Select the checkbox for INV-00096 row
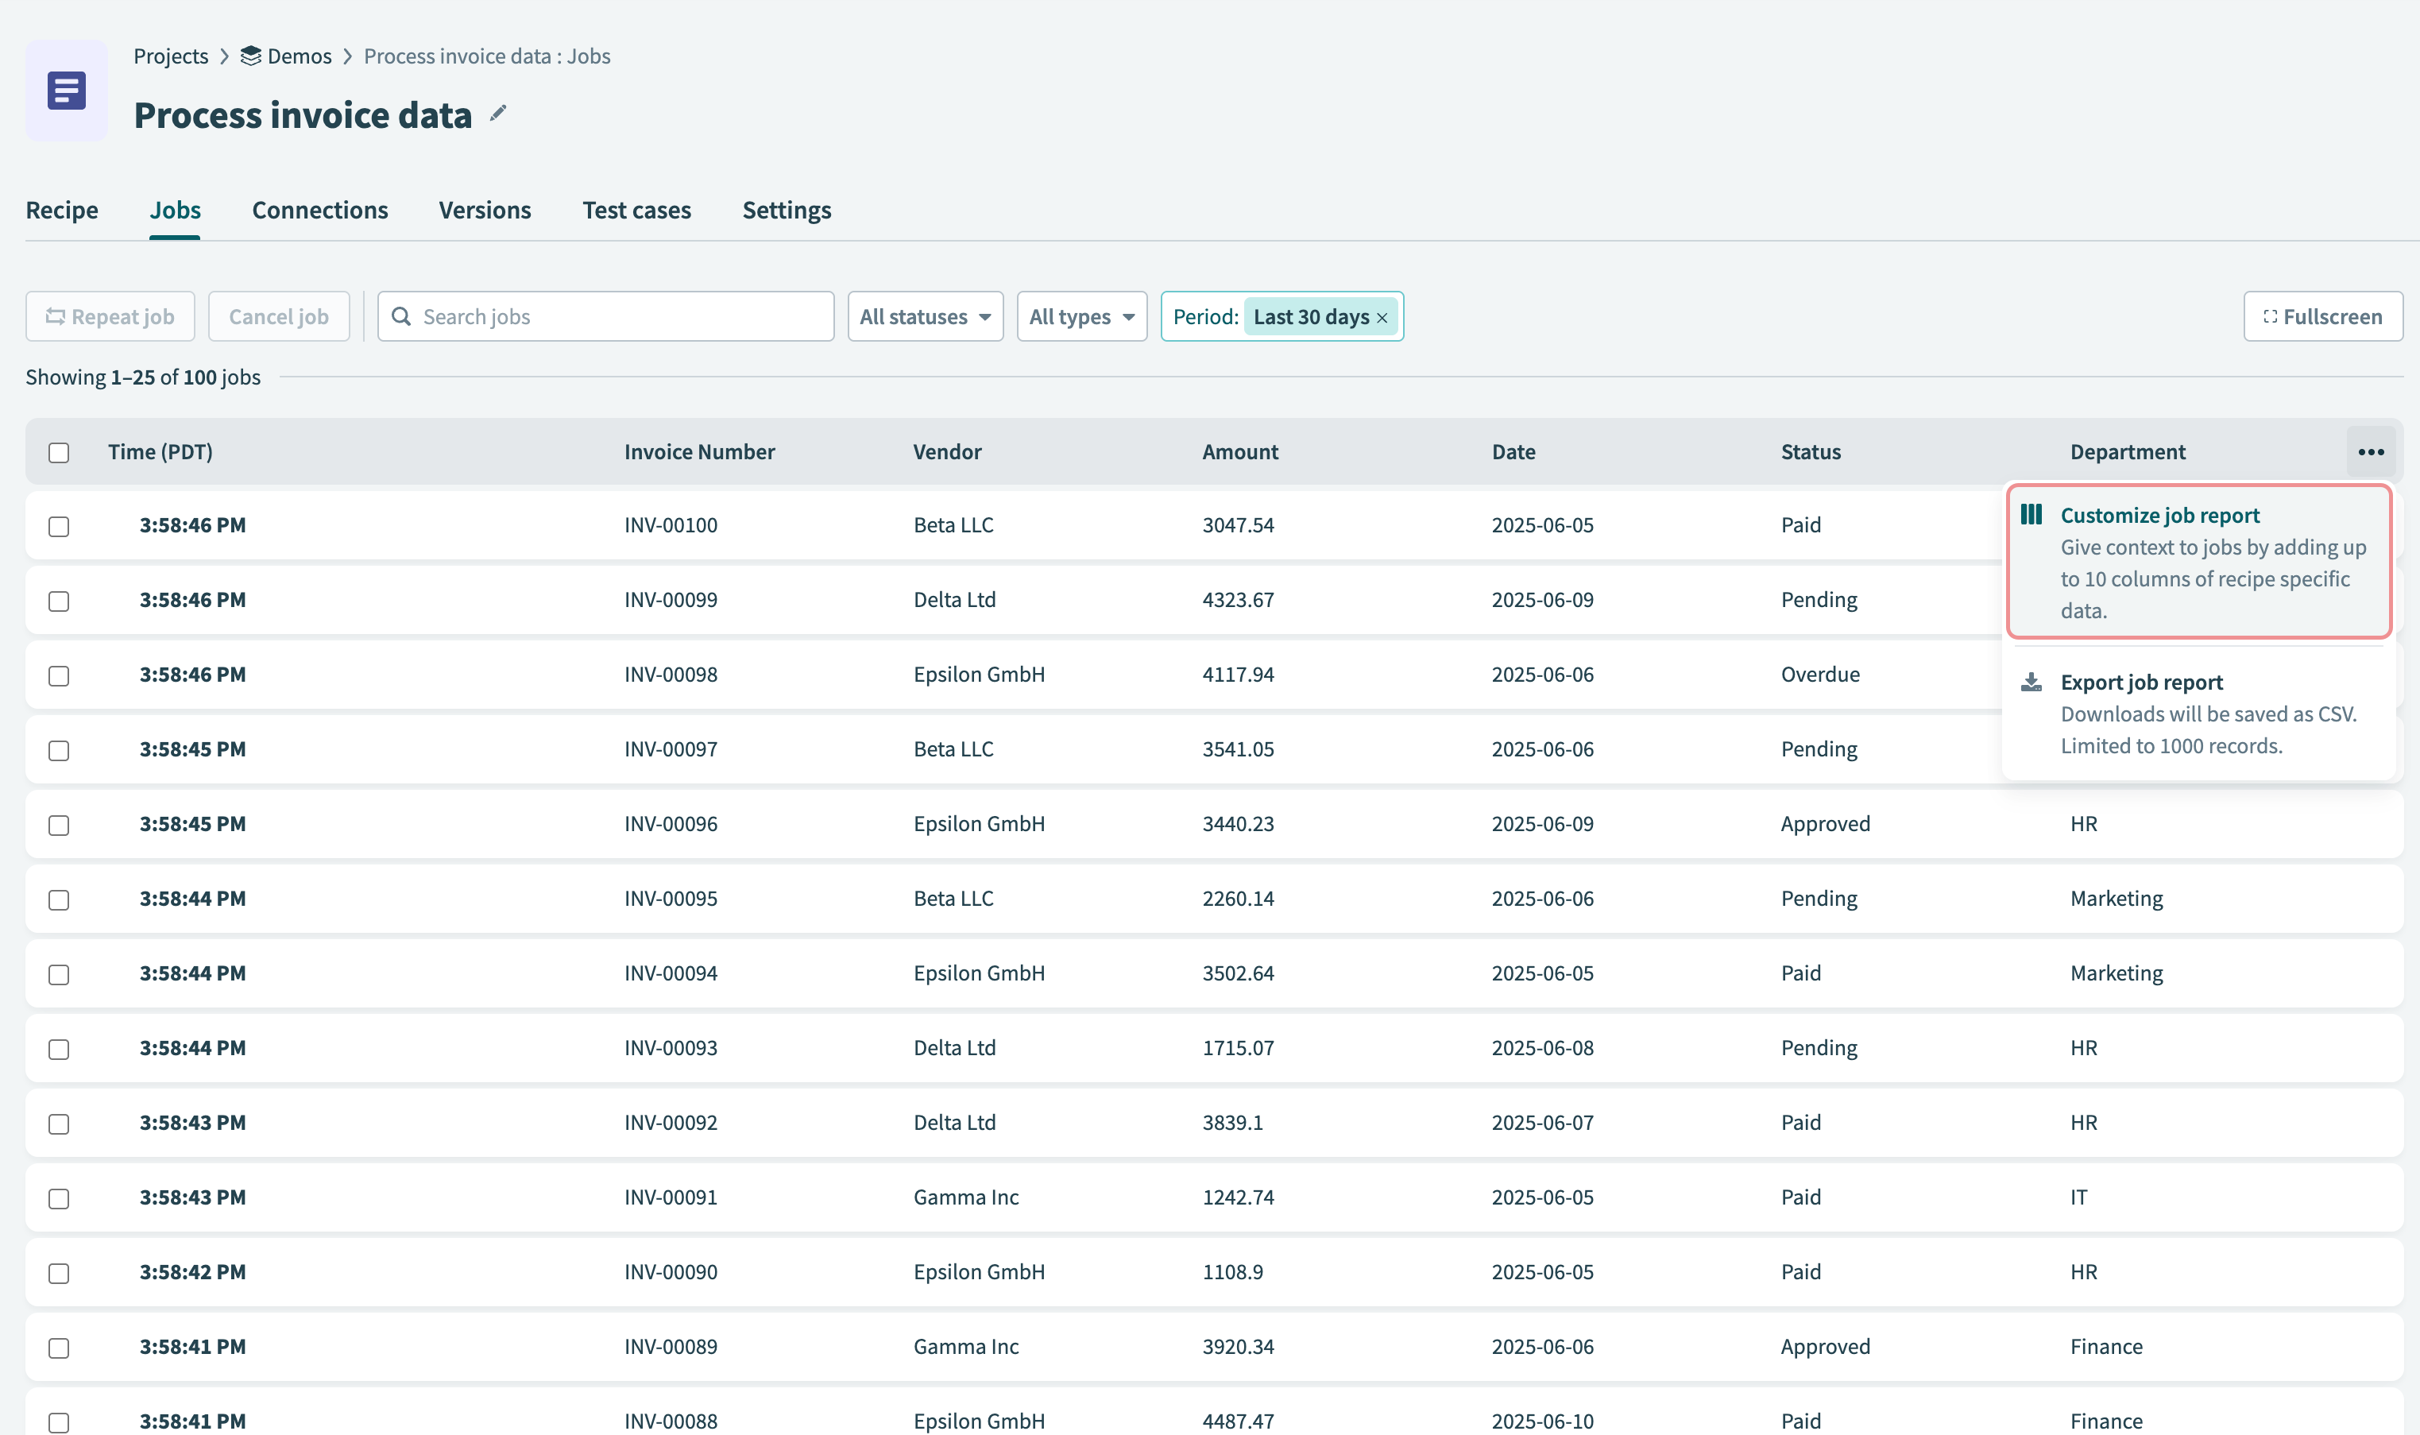 pyautogui.click(x=59, y=825)
